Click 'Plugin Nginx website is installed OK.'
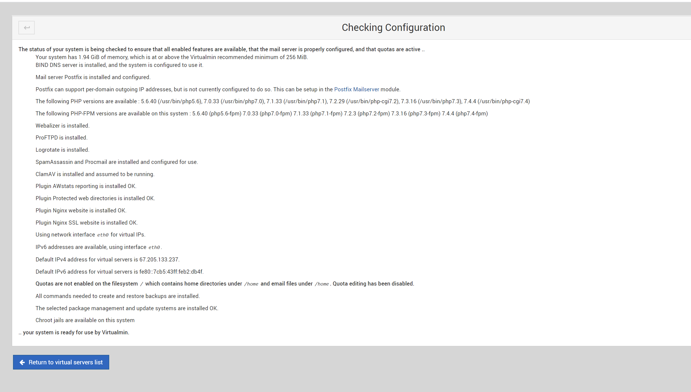The image size is (691, 392). (81, 210)
